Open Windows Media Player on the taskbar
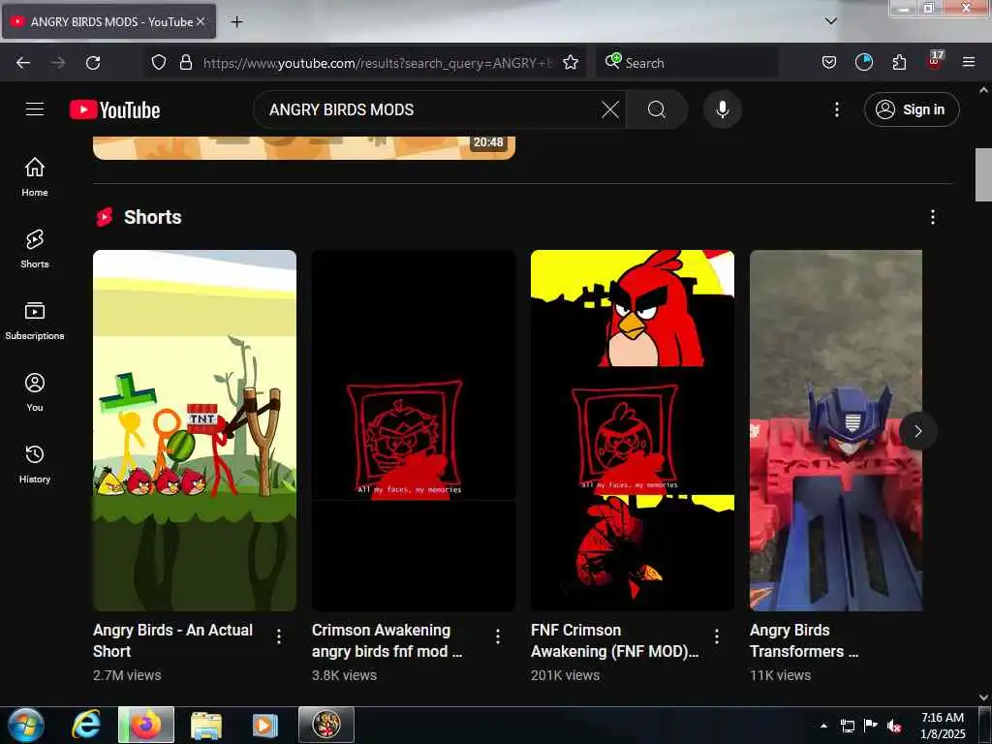The height and width of the screenshot is (744, 992). 265,725
